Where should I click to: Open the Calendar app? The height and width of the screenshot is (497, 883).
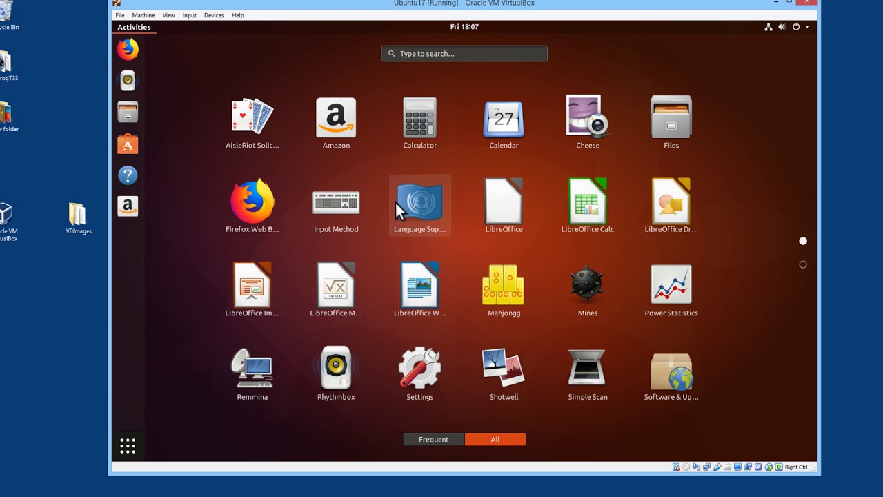(x=504, y=124)
